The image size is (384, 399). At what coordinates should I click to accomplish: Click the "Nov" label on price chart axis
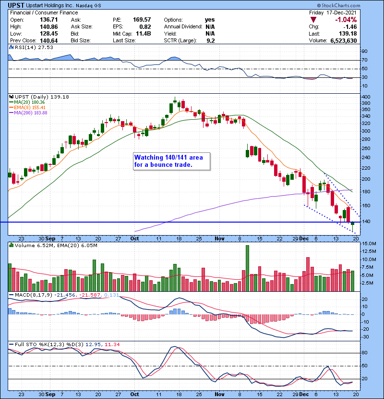click(219, 238)
